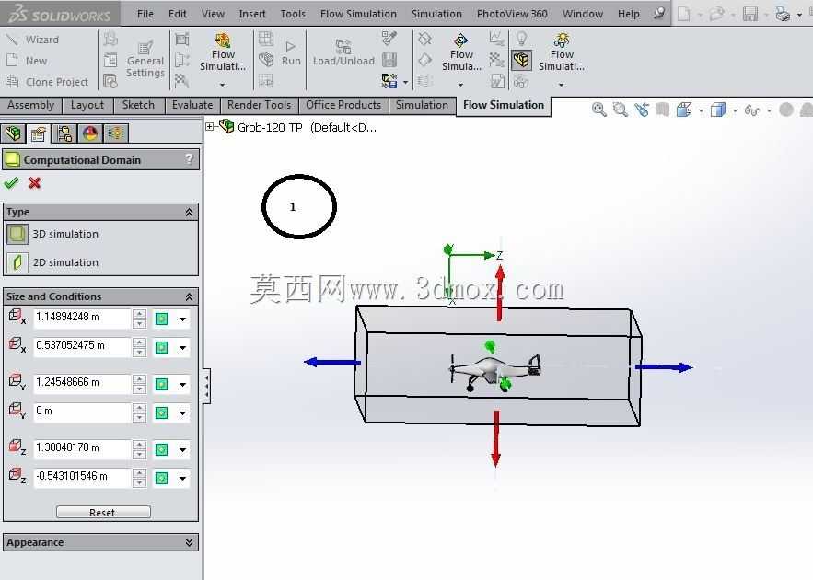Click the lightbulb icon in ribbon
The height and width of the screenshot is (580, 813).
coord(522,39)
